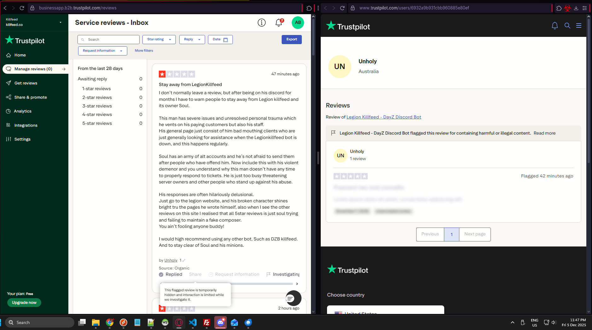Click the info circle icon beside the bell
Viewport: 592px width, 330px height.
[262, 23]
